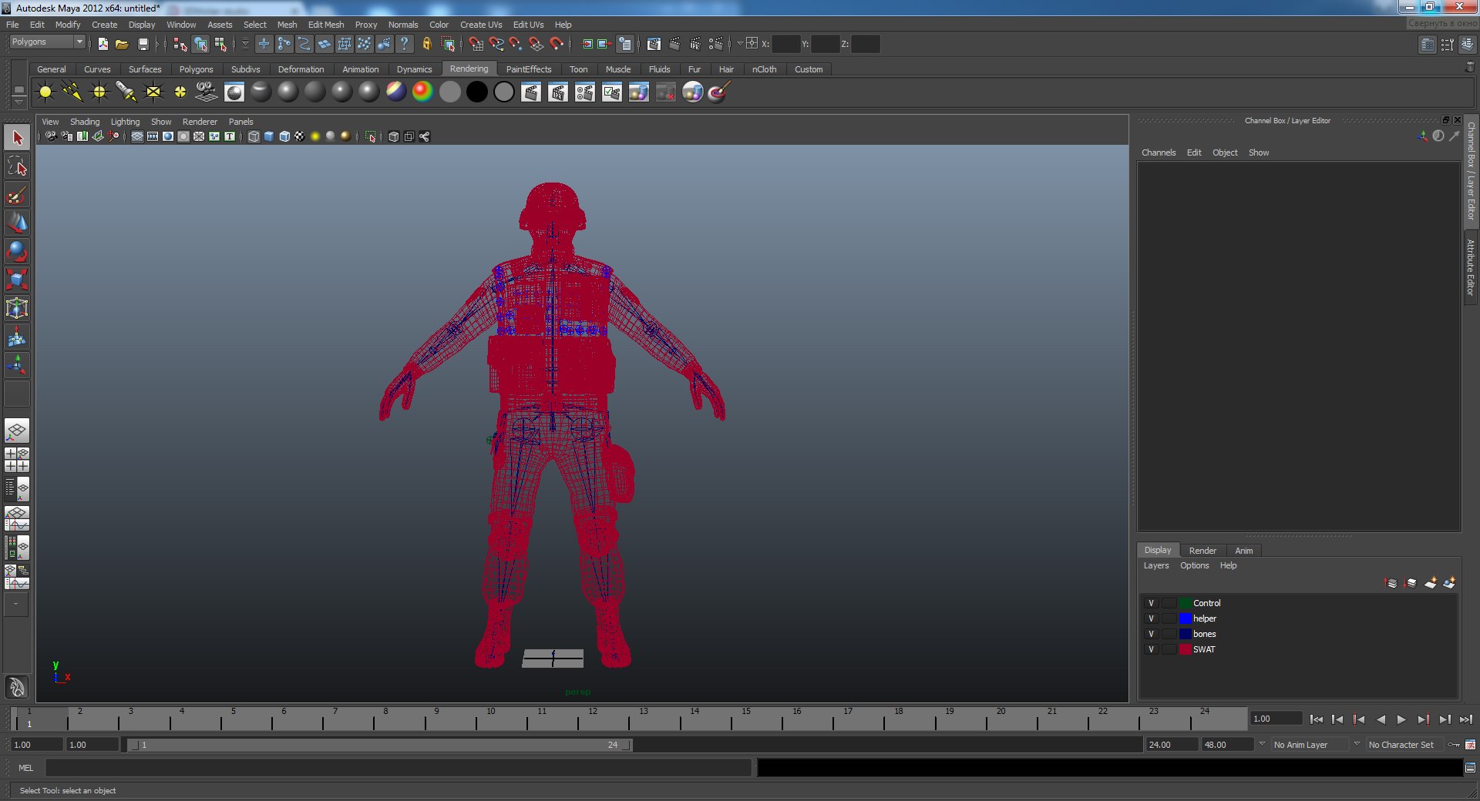Open the animation preferences icon
The width and height of the screenshot is (1480, 801).
tap(1470, 745)
